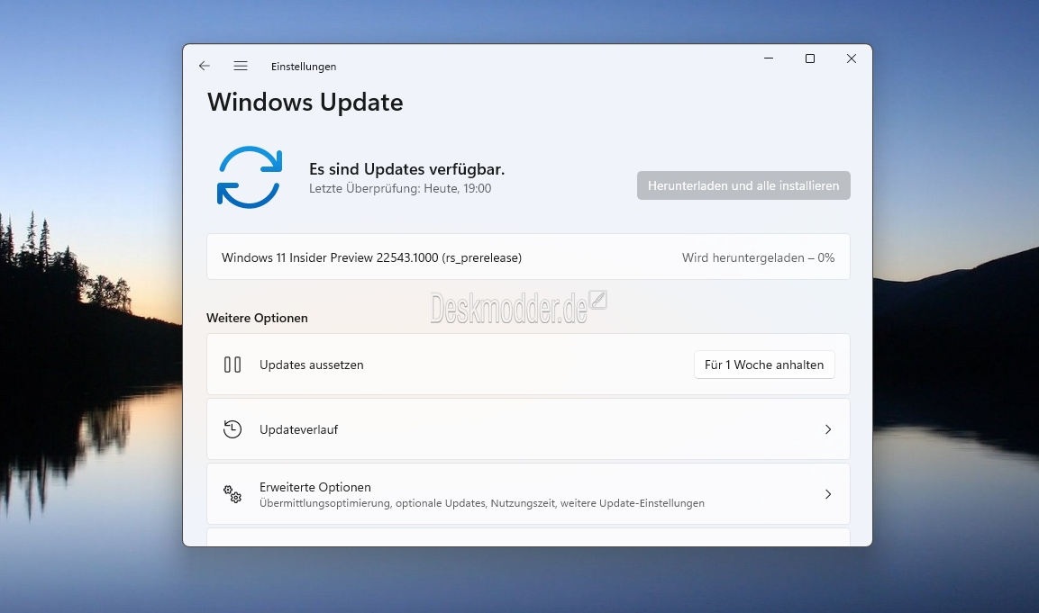Click the Einstellungen title bar label
Viewport: 1039px width, 613px height.
pos(304,67)
